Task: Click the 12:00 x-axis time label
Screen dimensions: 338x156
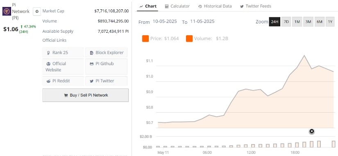Action: point(251,153)
